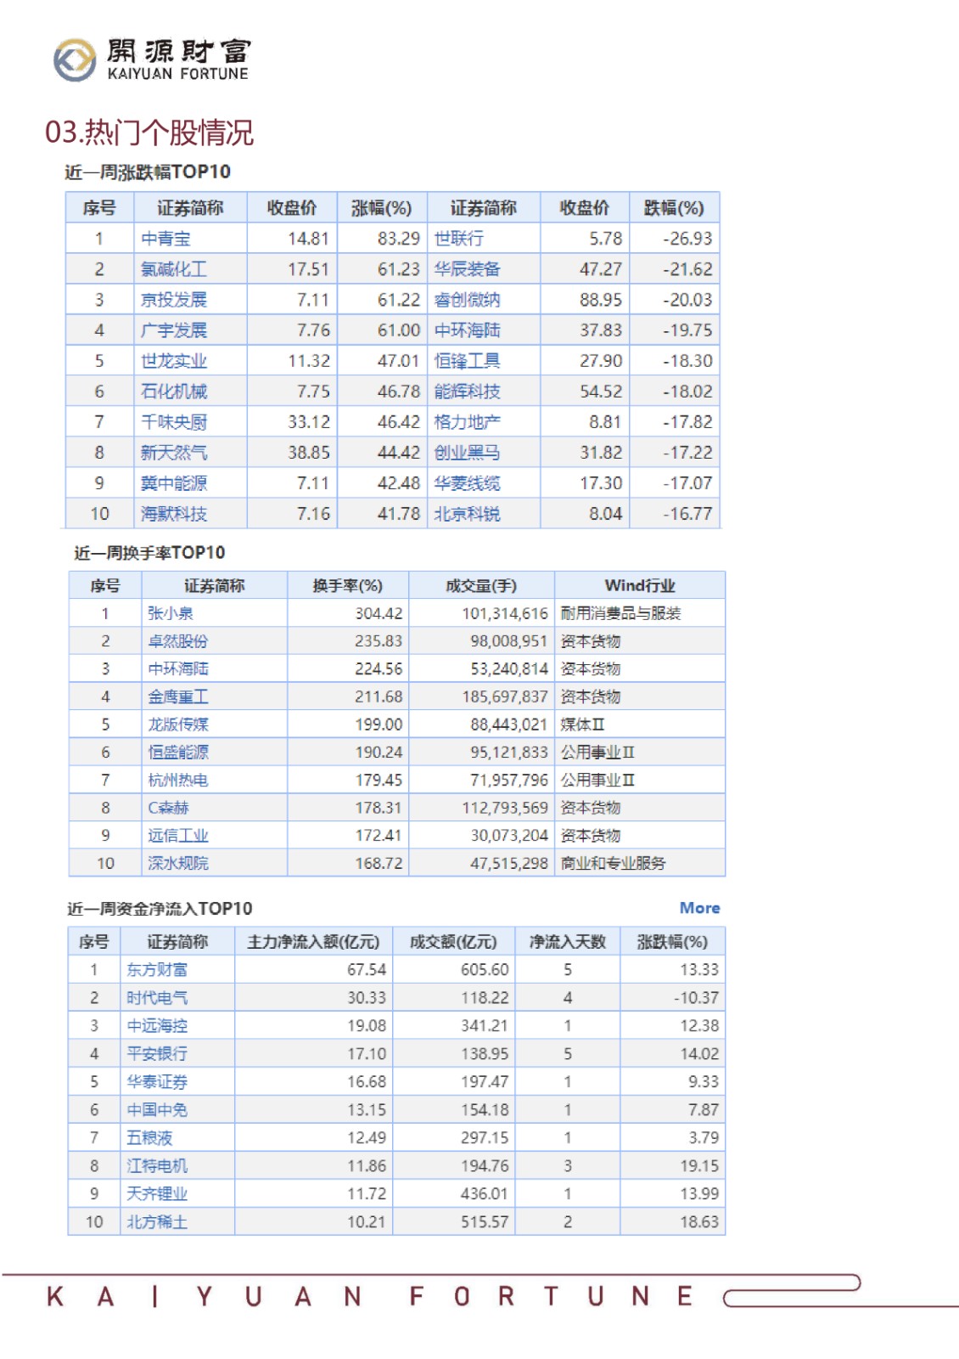Open the More link beside net inflow table

[699, 908]
